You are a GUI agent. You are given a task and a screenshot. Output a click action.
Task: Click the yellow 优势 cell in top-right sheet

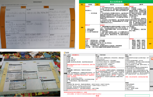tap(150, 22)
